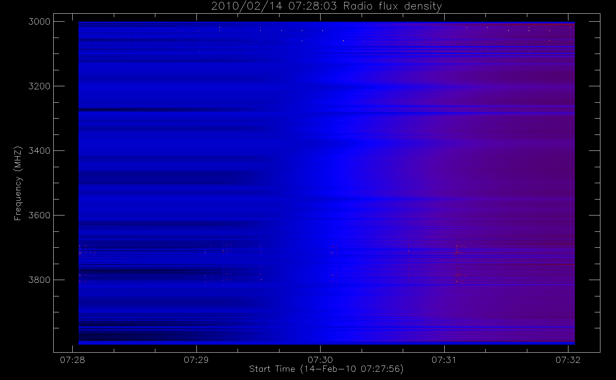Click the 3000 frequency tick label
Screen dimensions: 616x380
pyautogui.click(x=40, y=22)
